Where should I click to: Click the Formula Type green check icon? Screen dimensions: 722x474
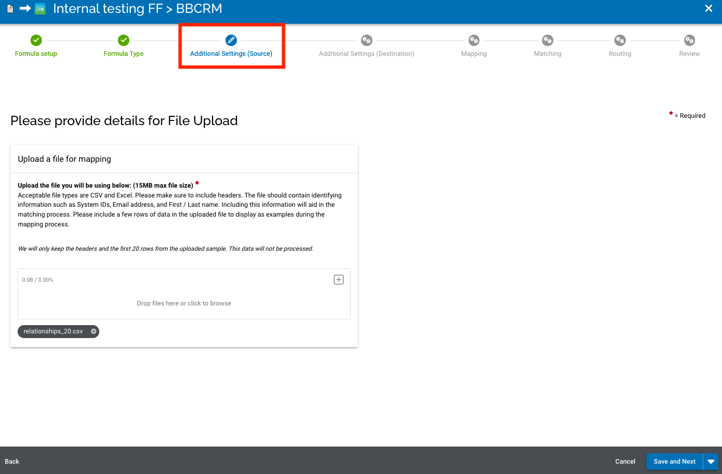point(123,40)
